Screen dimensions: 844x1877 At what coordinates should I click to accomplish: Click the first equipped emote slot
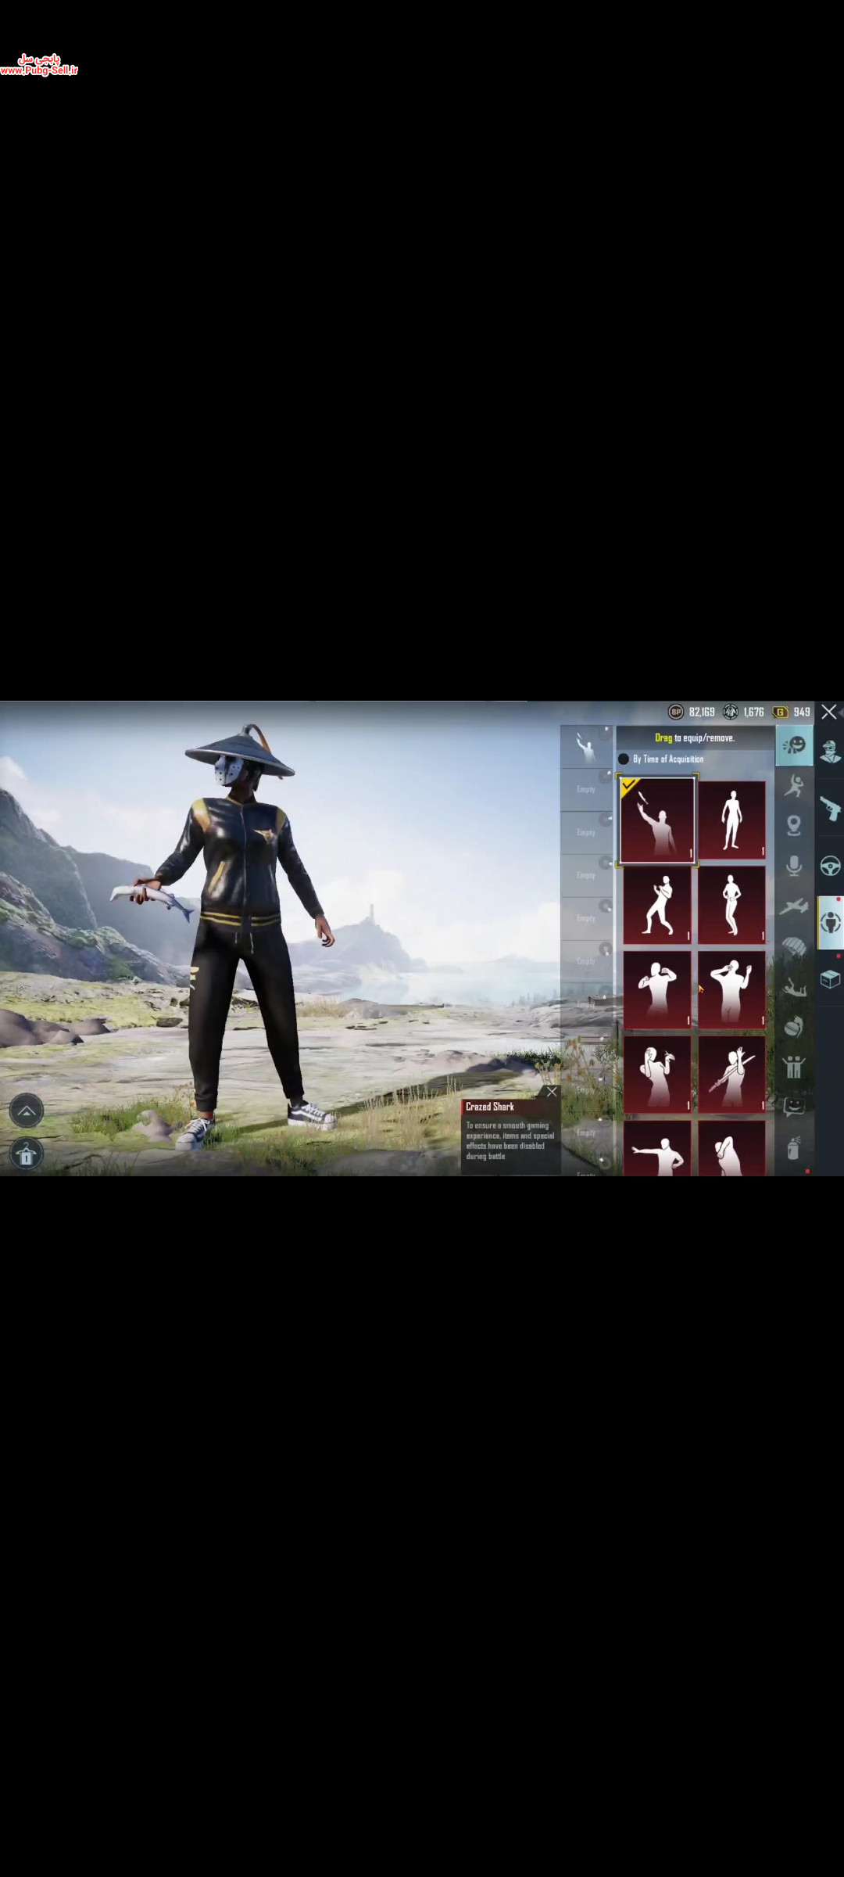[x=587, y=747]
